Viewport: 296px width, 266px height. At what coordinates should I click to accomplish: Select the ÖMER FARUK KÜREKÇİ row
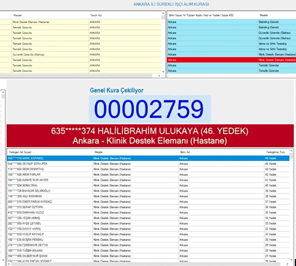click(148, 202)
